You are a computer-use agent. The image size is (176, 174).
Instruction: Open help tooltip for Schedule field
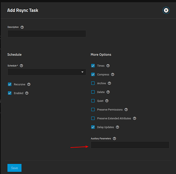click(x=21, y=66)
